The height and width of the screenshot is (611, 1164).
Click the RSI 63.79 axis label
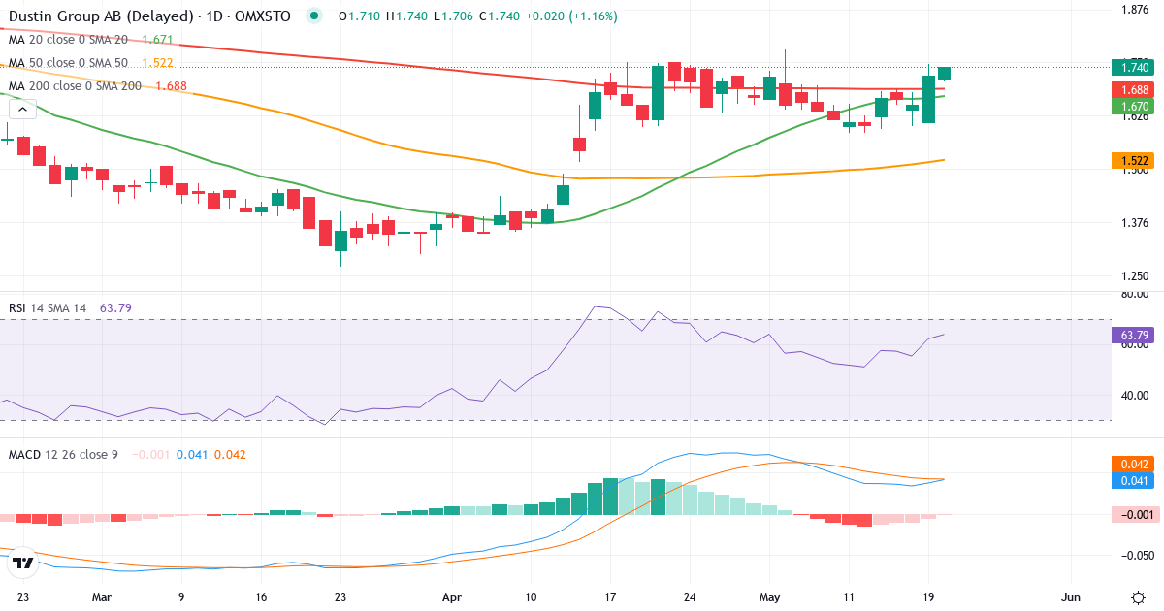pyautogui.click(x=1133, y=336)
